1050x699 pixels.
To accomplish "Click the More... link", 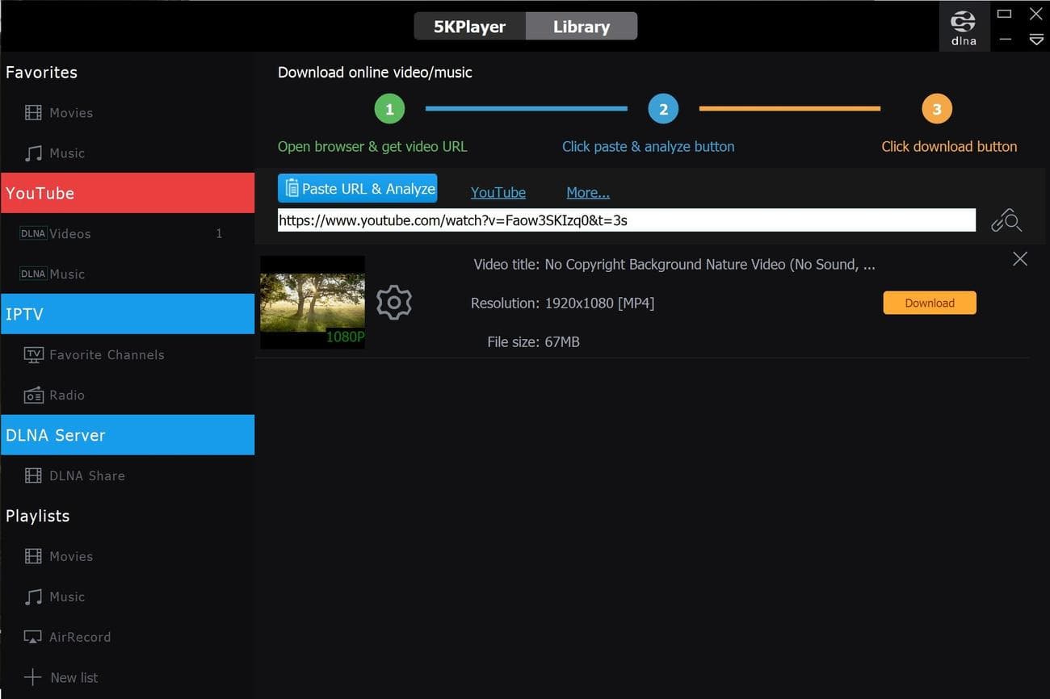I will click(x=587, y=192).
